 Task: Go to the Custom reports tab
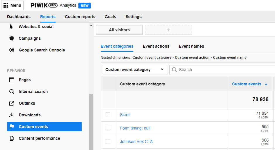pos(80,17)
